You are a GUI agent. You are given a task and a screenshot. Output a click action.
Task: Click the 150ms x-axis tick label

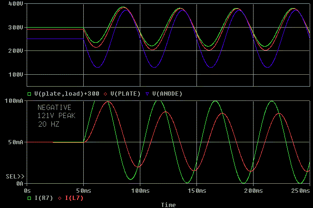[196, 190]
